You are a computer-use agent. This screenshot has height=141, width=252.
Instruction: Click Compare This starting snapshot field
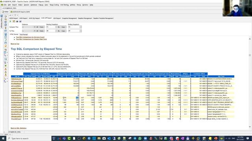coord(51,27)
